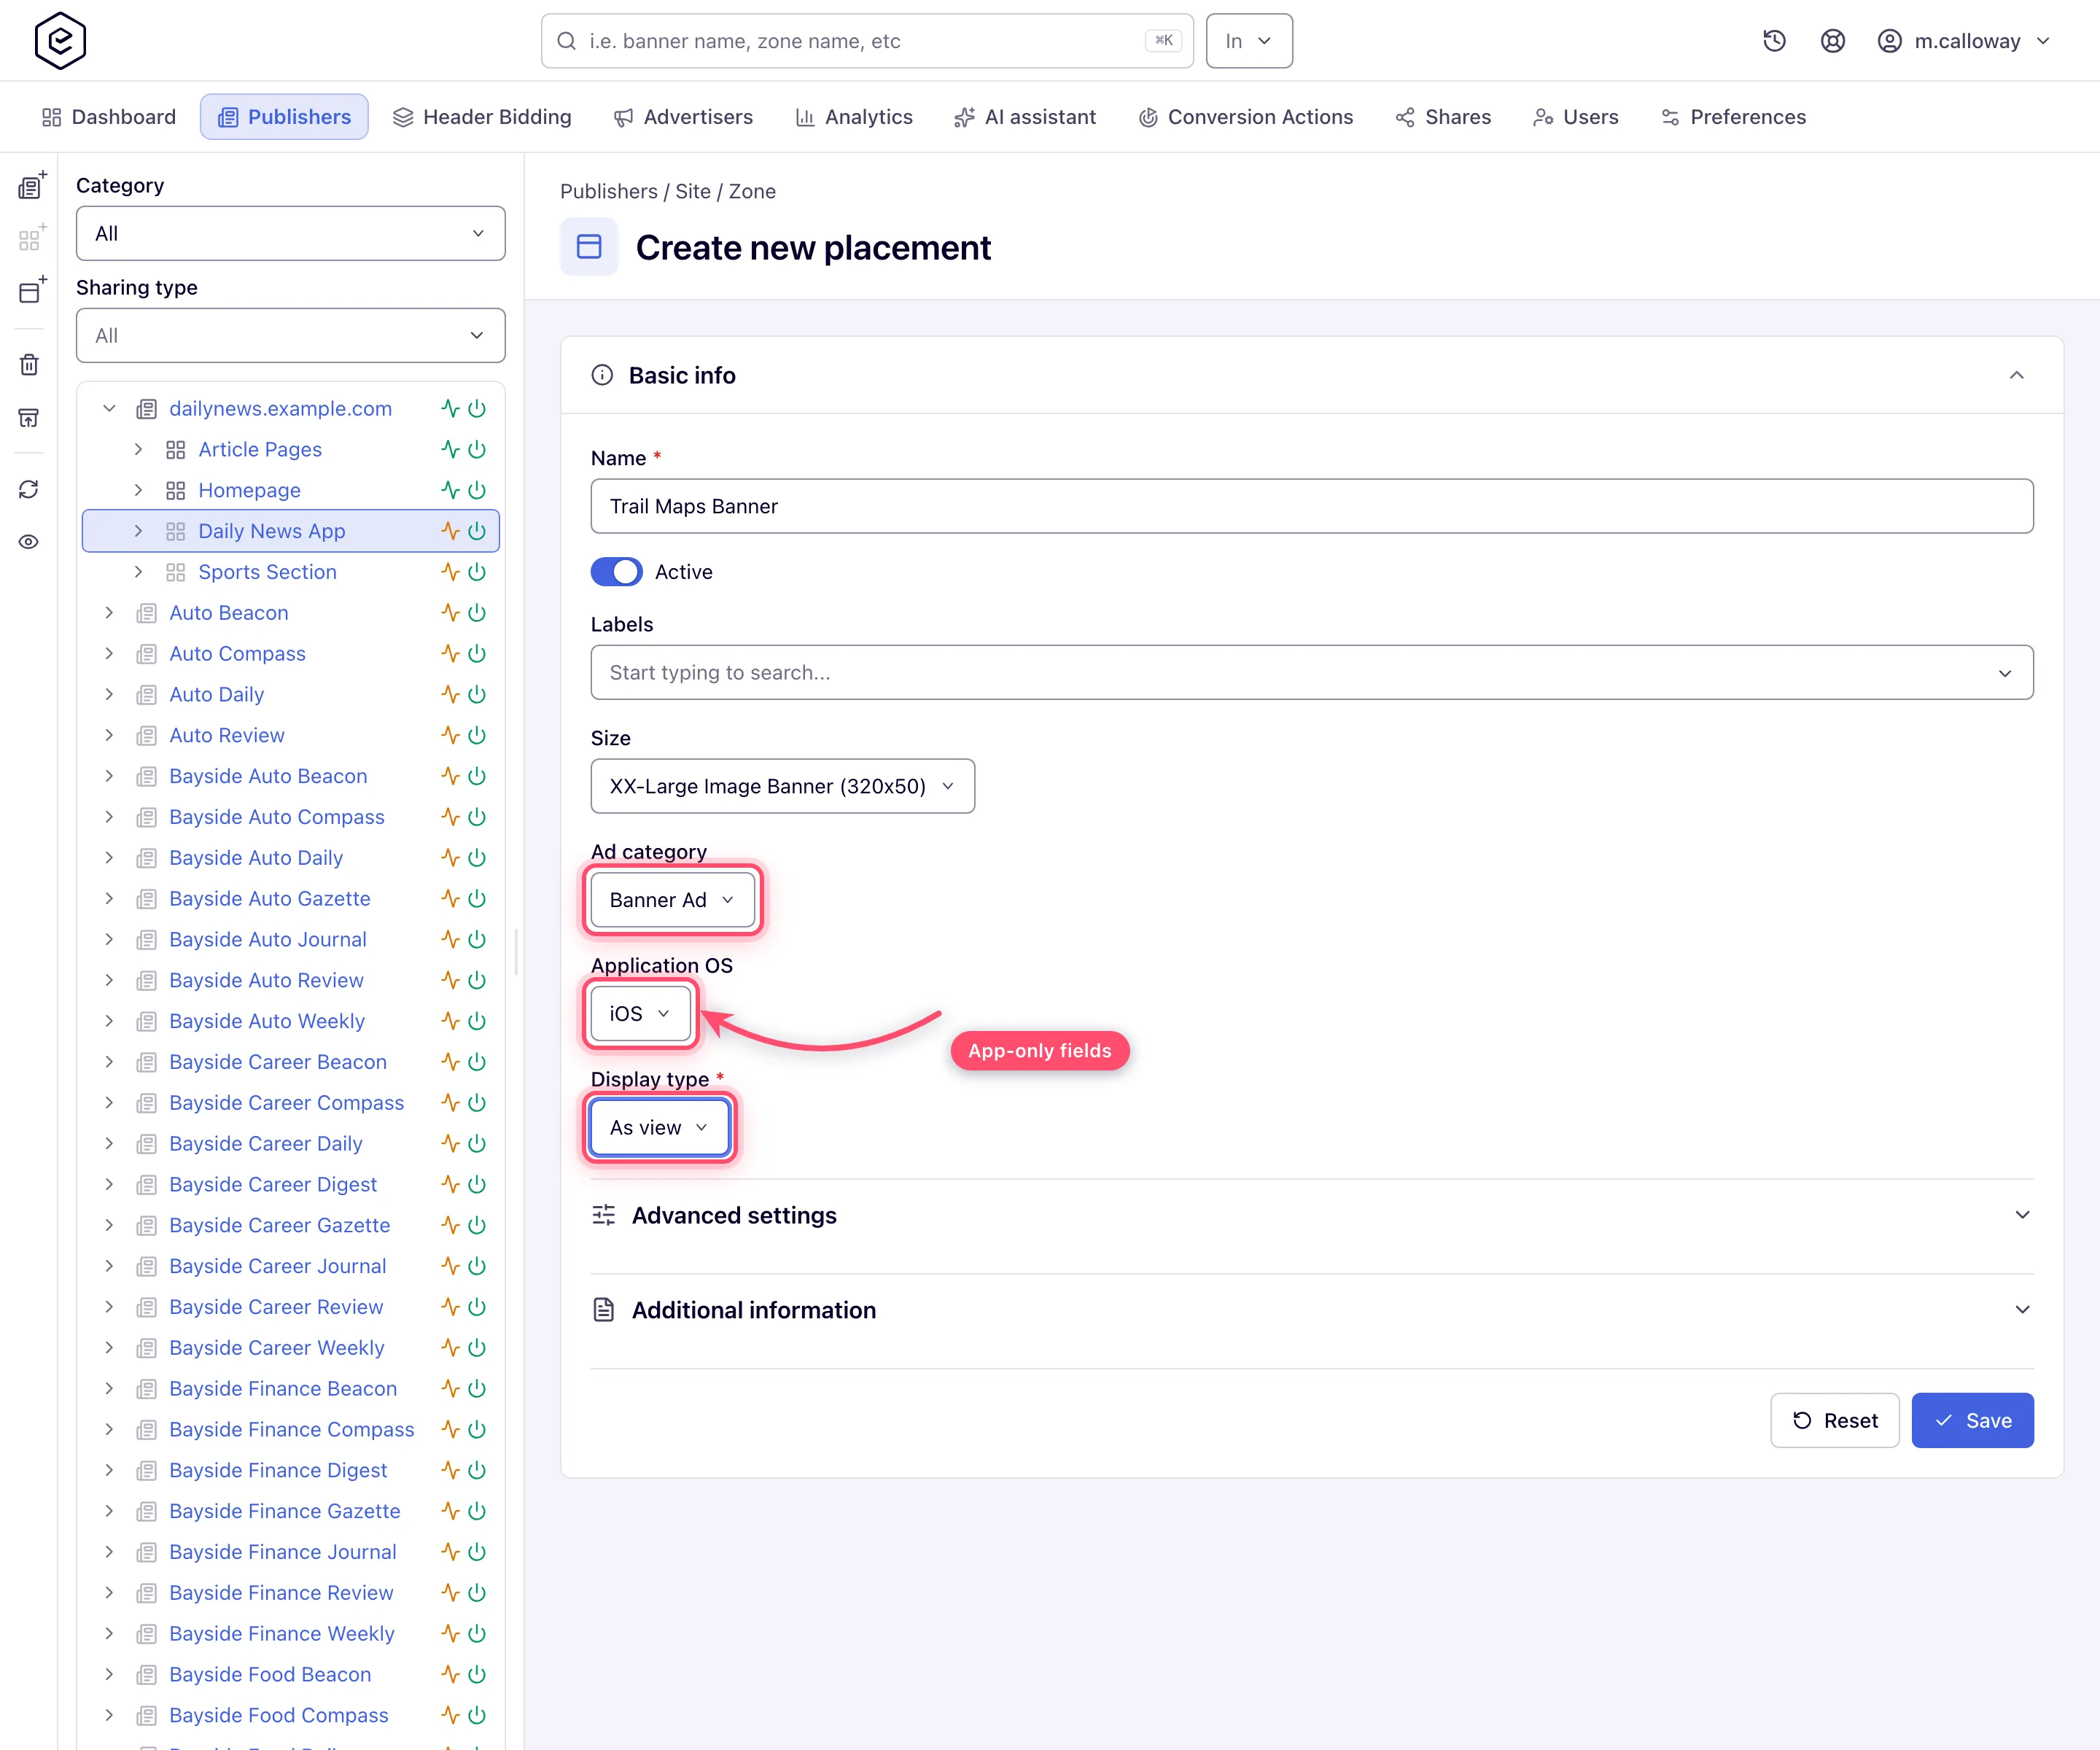This screenshot has width=2100, height=1750.
Task: Click the eye icon in left sidebar
Action: pos(29,542)
